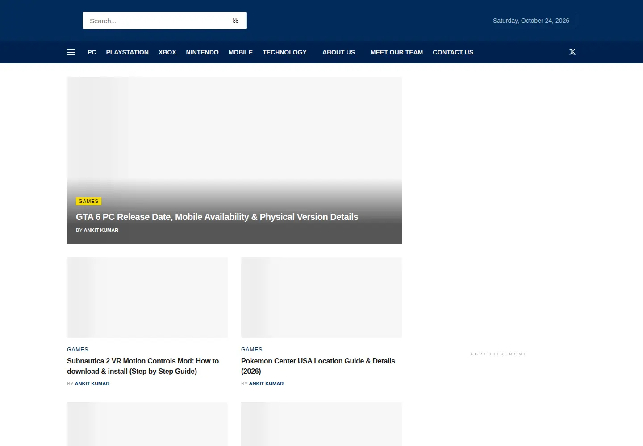The height and width of the screenshot is (446, 643).
Task: Open the Pokemon Center article thumbnail
Action: pos(321,297)
